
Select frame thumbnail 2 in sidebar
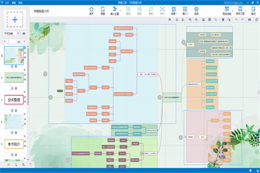click(x=14, y=77)
